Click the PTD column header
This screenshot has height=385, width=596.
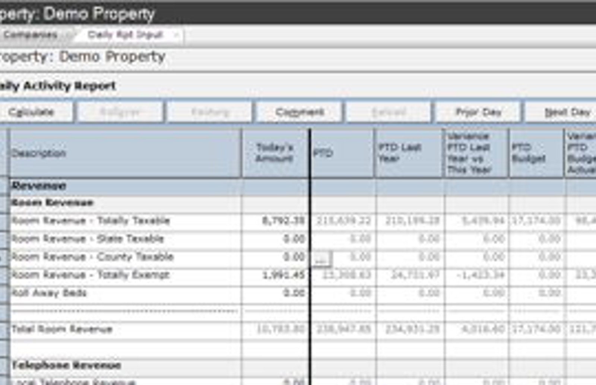(x=342, y=153)
